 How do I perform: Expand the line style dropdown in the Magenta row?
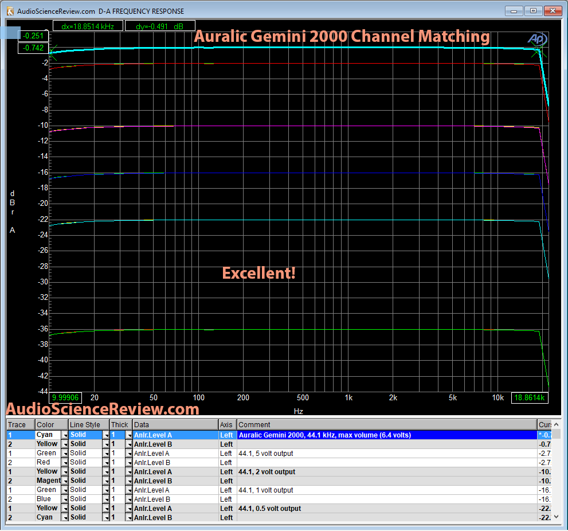(106, 481)
